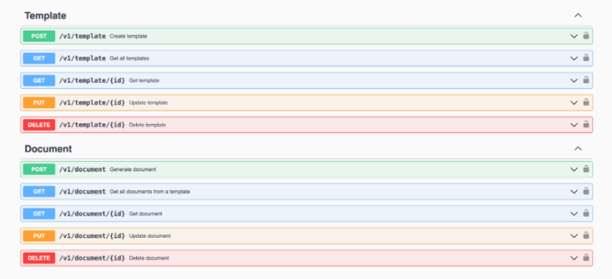Viewport: 612px width, 279px height.
Task: Click the Template section heading
Action: [x=45, y=15]
